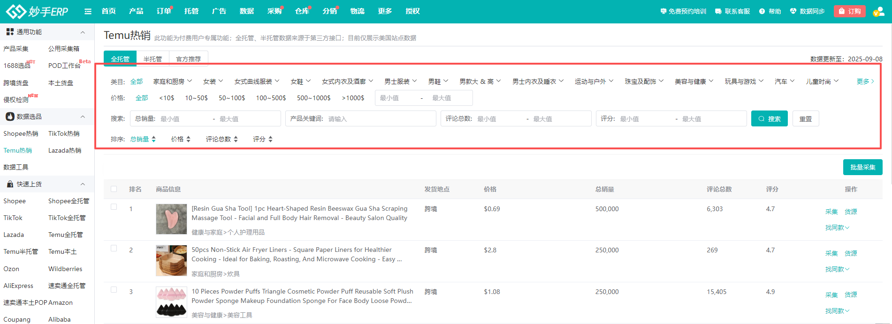This screenshot has width=892, height=324.
Task: Click 数据同步 sync icon
Action: [807, 11]
